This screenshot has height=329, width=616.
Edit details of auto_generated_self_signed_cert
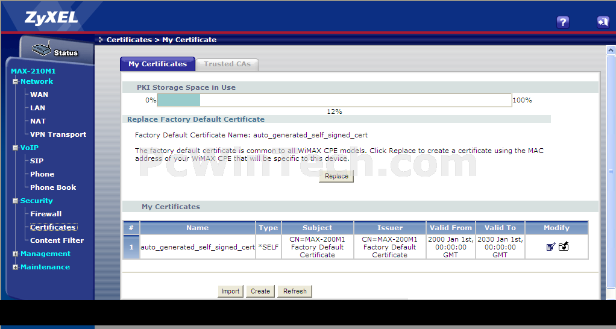click(551, 247)
